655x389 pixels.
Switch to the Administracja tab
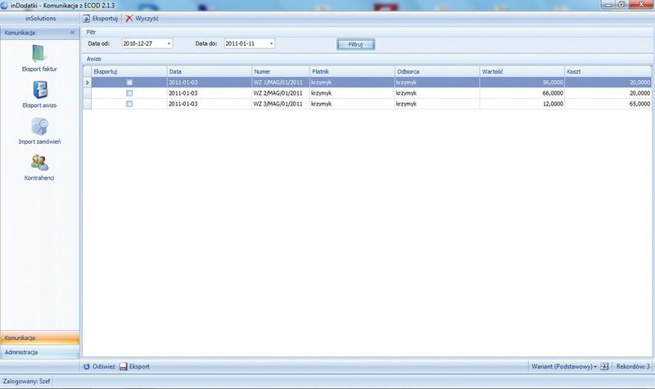pyautogui.click(x=39, y=352)
